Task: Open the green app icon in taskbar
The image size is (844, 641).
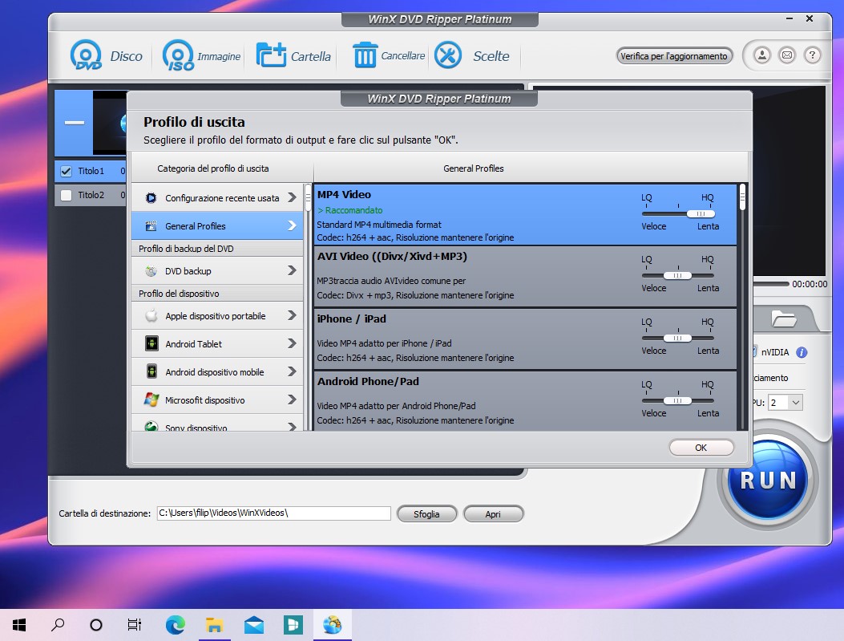Action: coord(293,625)
